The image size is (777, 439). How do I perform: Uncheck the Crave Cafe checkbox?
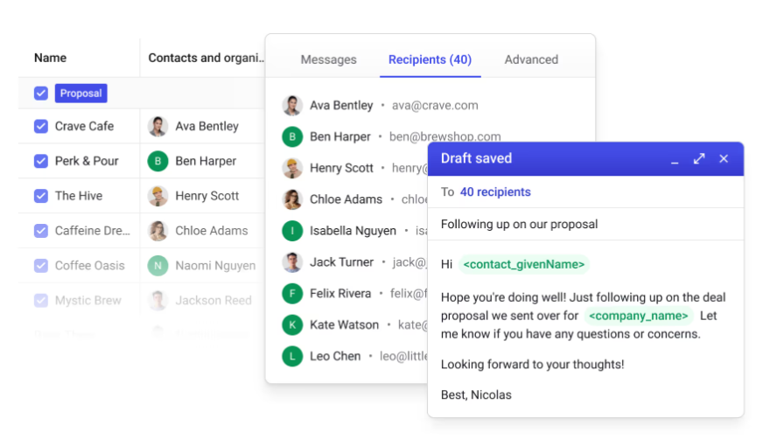41,126
